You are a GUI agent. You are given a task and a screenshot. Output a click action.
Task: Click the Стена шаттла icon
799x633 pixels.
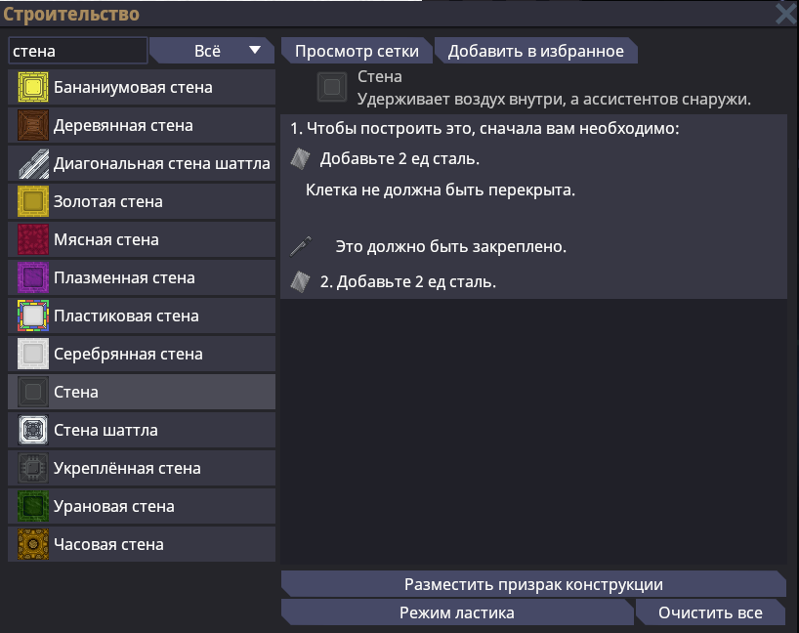coord(33,431)
